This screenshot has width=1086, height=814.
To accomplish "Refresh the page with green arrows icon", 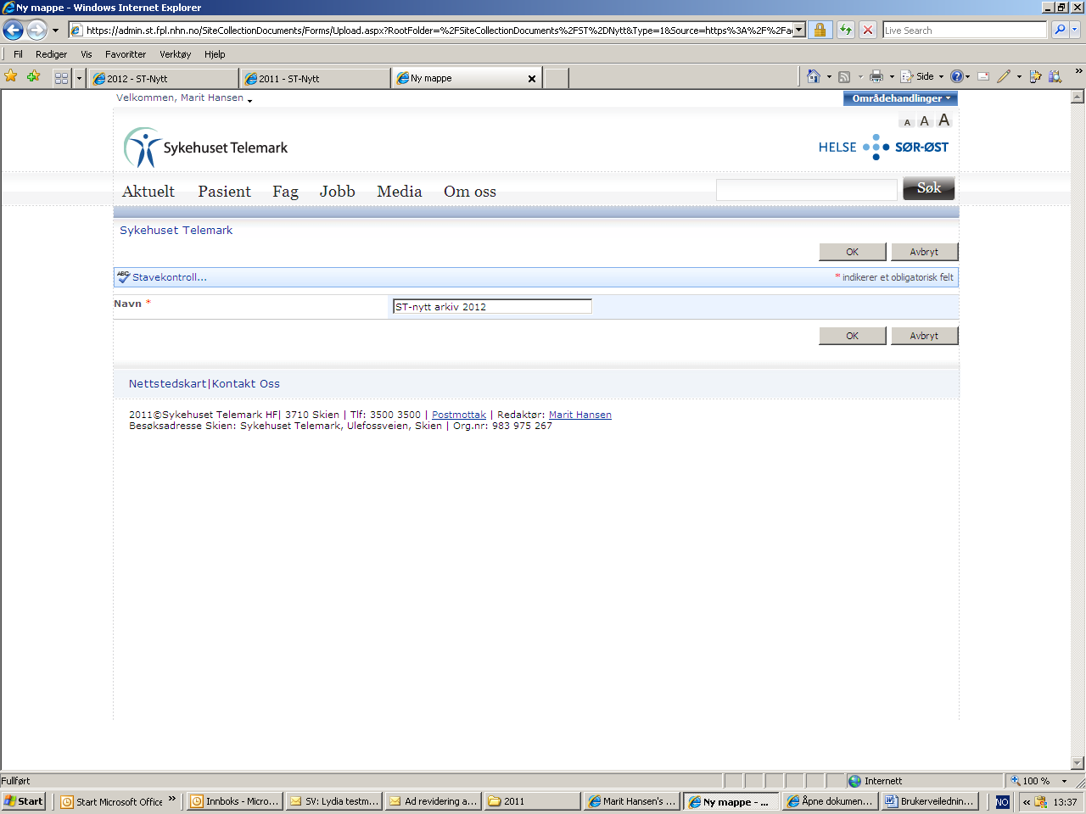I will [x=846, y=31].
